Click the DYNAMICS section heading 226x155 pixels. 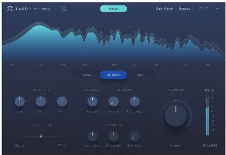click(114, 125)
